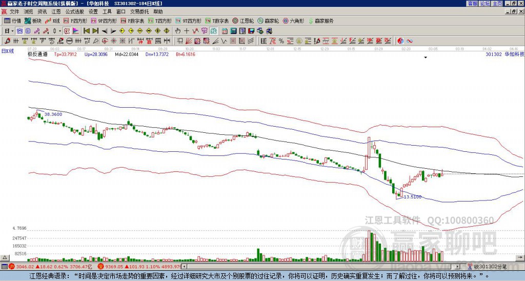This screenshot has height=281, width=525.
Task: Open the 江恩 menu
Action: pos(56,12)
